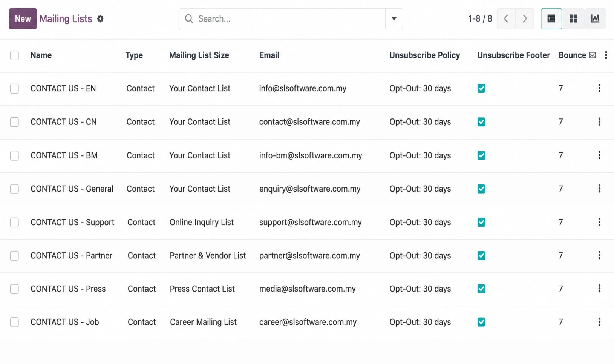The height and width of the screenshot is (364, 614).
Task: Sort by the Email column header
Action: tap(269, 55)
